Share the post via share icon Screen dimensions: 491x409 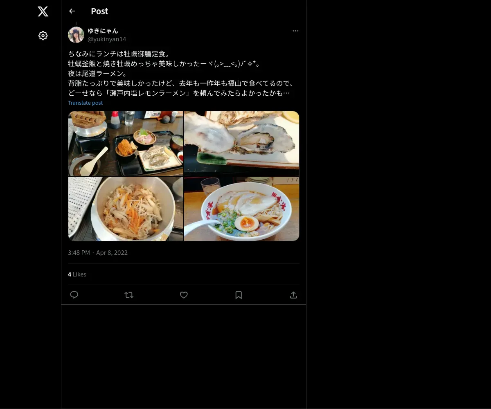(293, 295)
